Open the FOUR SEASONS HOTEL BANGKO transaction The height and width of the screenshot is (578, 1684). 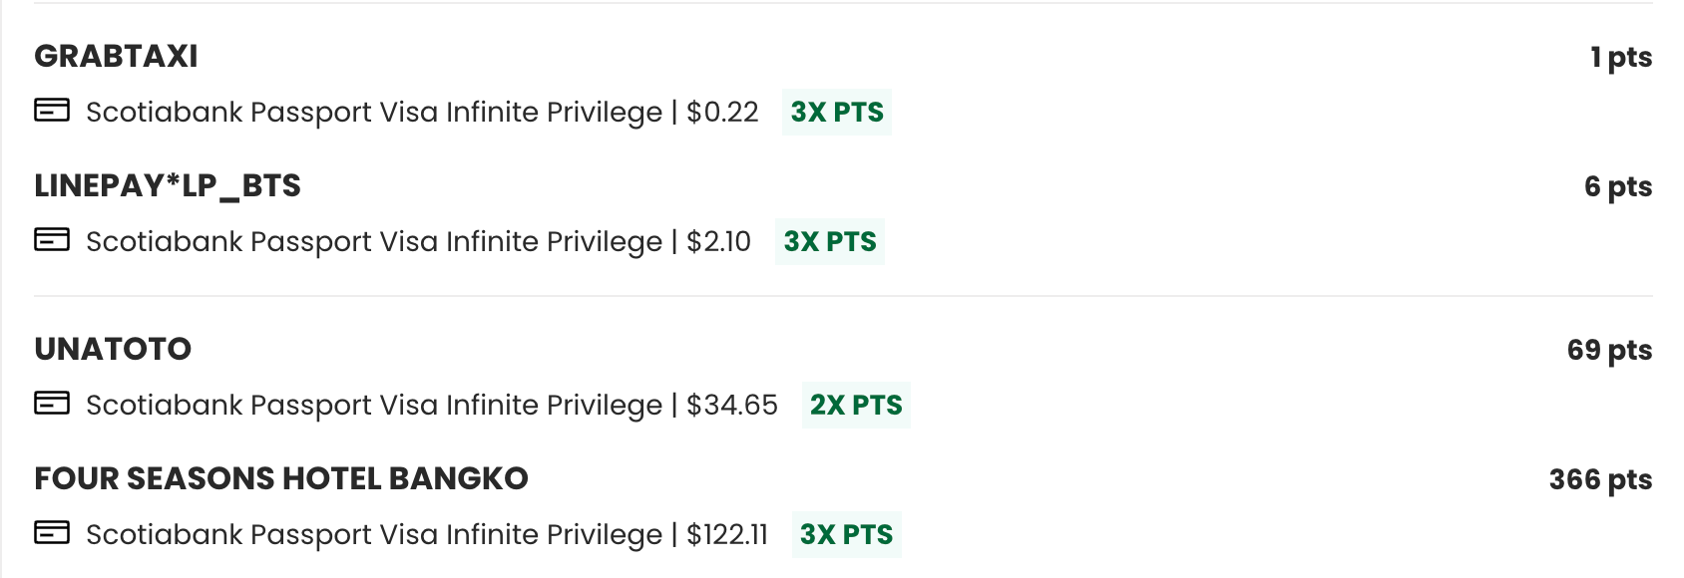point(280,478)
